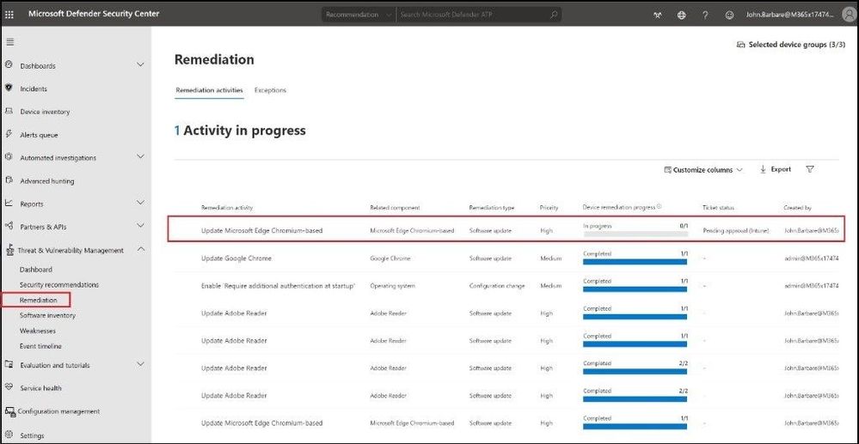This screenshot has width=859, height=444.
Task: Sort by the Priority column header
Action: pos(549,208)
